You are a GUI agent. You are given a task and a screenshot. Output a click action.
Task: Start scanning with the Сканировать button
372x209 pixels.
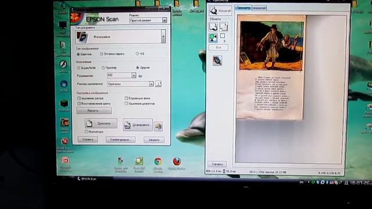pos(137,125)
